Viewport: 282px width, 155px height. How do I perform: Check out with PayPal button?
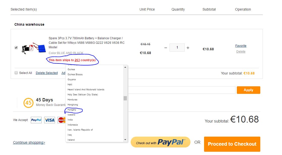point(160,142)
